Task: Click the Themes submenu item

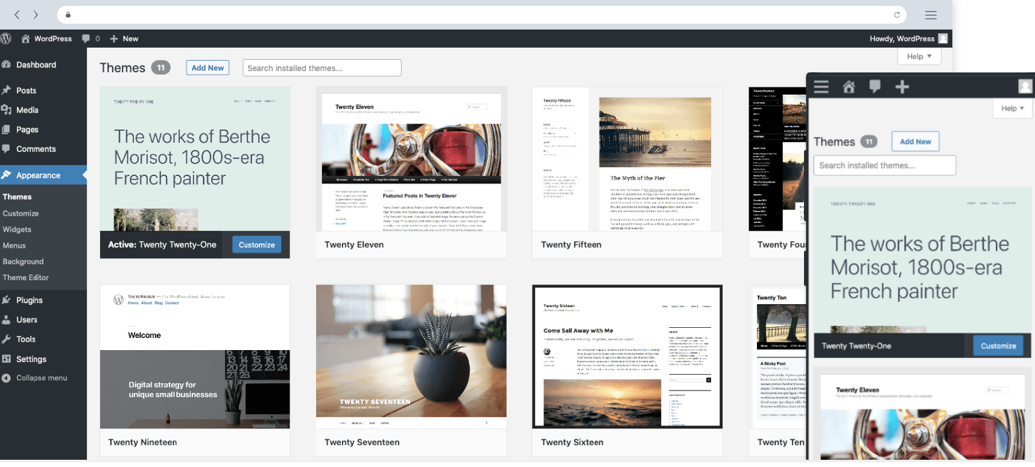Action: [17, 196]
